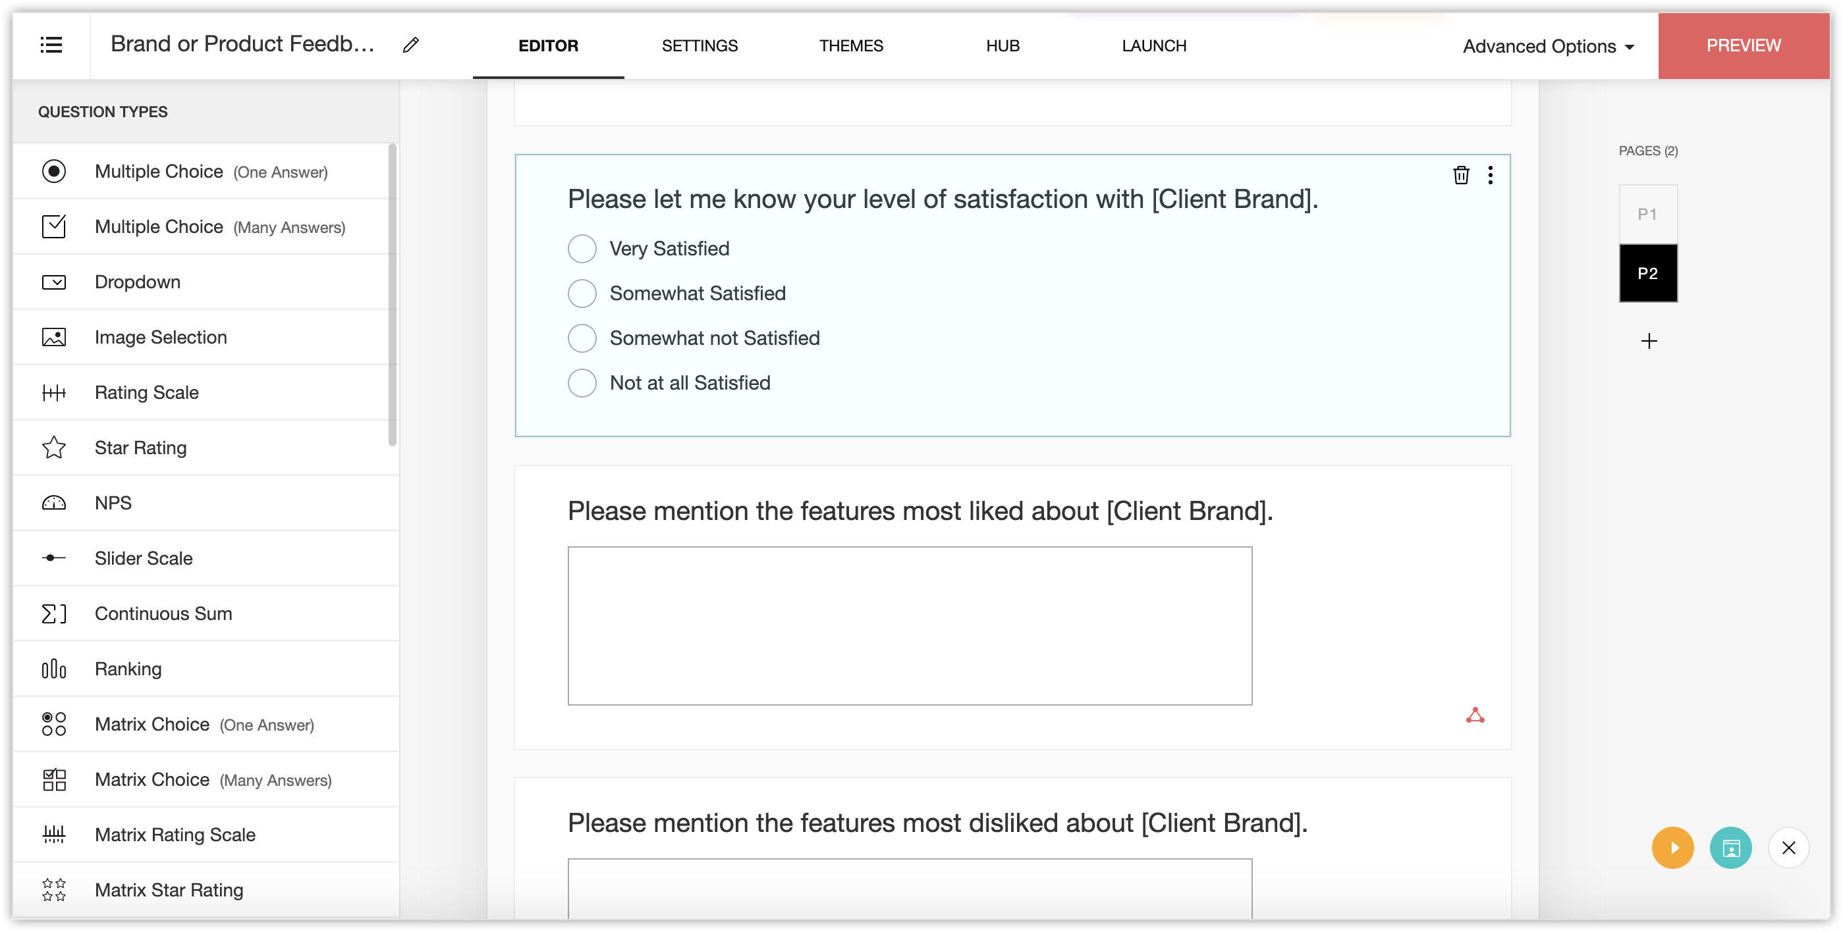1843x932 pixels.
Task: Switch to the SETTINGS tab
Action: click(x=699, y=45)
